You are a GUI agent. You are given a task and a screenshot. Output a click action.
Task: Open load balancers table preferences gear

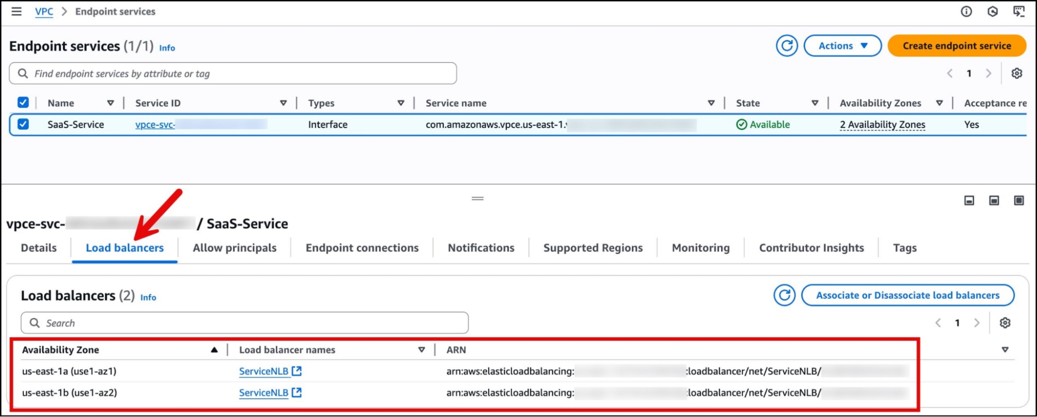coord(1005,323)
